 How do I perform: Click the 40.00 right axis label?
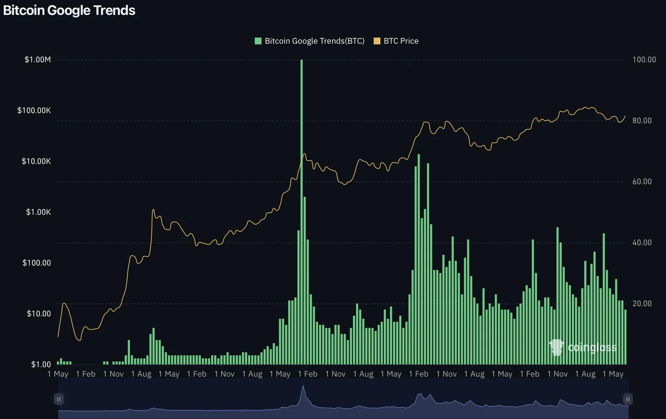coord(642,242)
